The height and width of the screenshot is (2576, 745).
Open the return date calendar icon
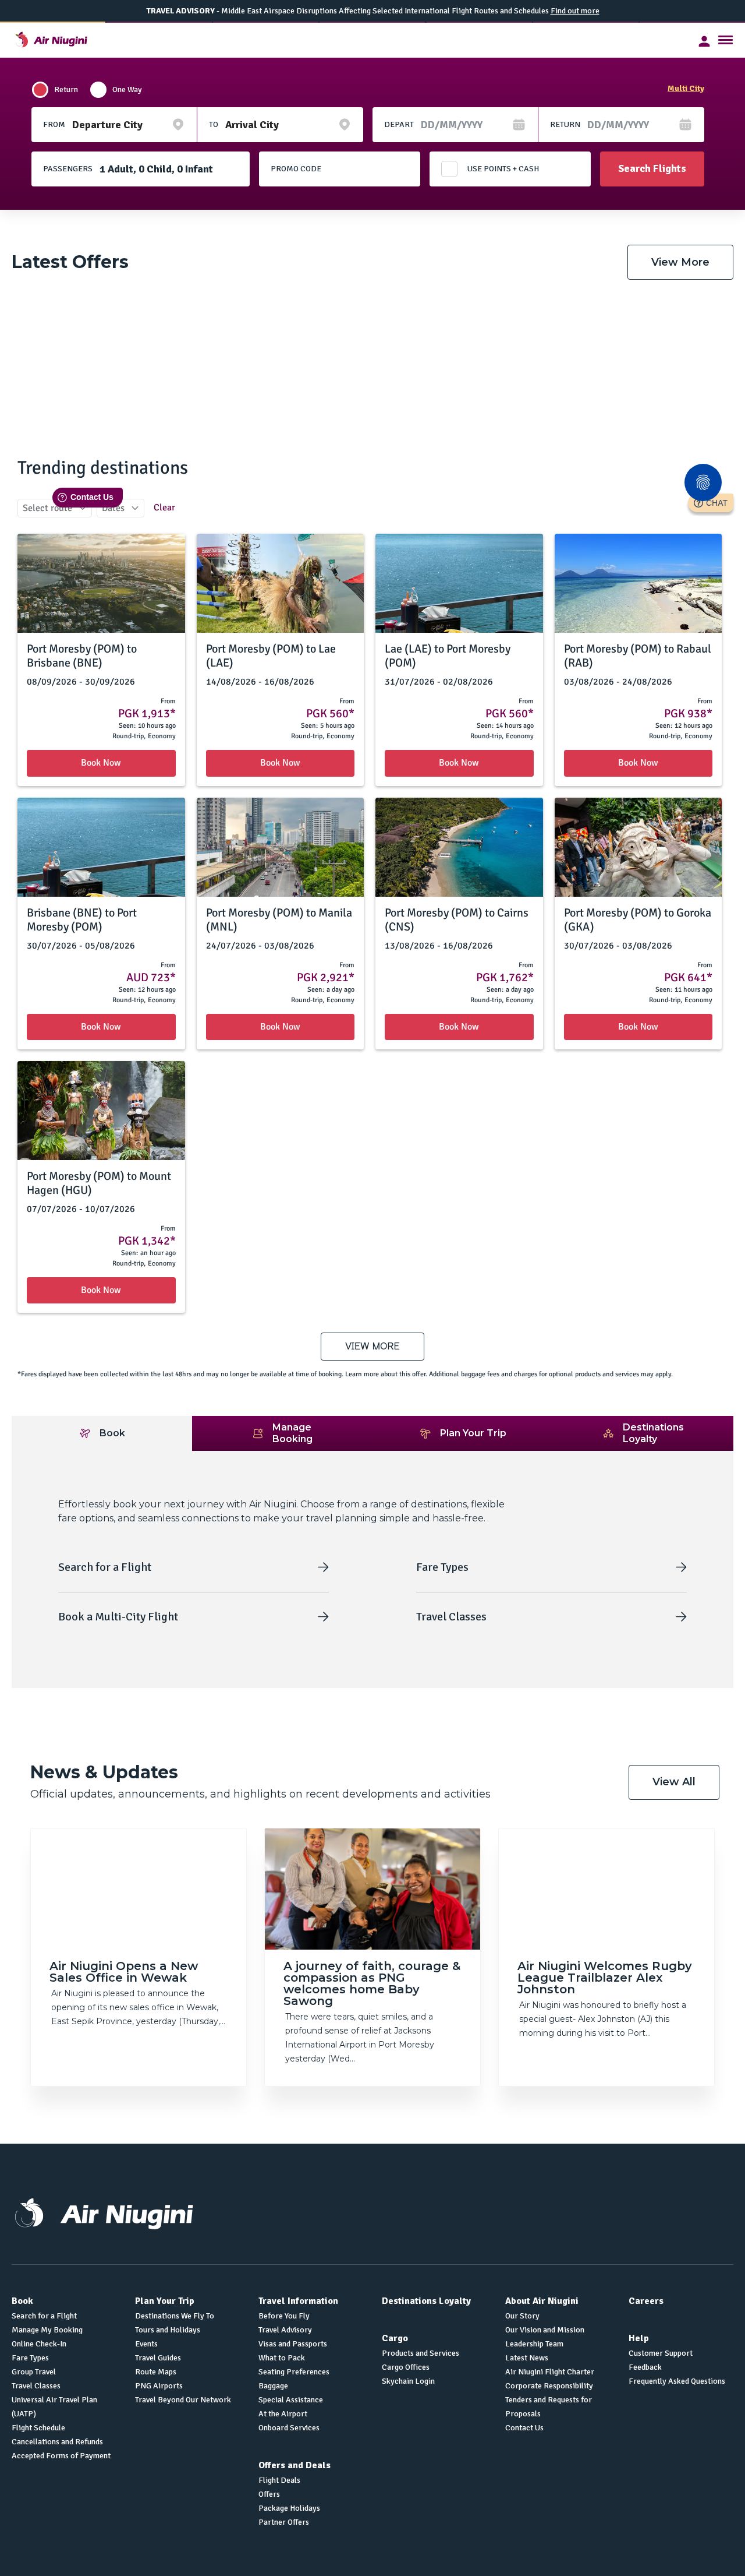tap(685, 125)
